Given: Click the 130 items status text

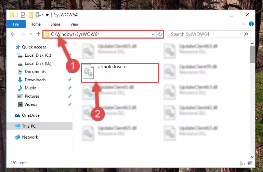Looking at the screenshot, I should [19, 163].
